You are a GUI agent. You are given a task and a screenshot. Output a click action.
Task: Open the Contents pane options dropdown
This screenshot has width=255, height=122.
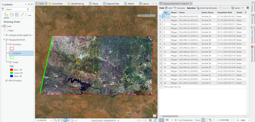pos(26,4)
